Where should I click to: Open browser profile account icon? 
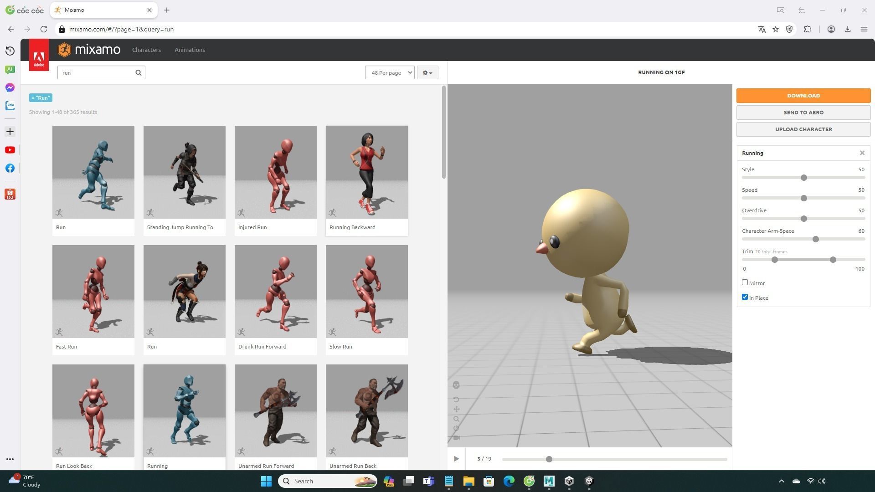[831, 29]
